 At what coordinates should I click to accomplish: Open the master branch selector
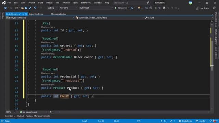pyautogui.click(x=202, y=121)
